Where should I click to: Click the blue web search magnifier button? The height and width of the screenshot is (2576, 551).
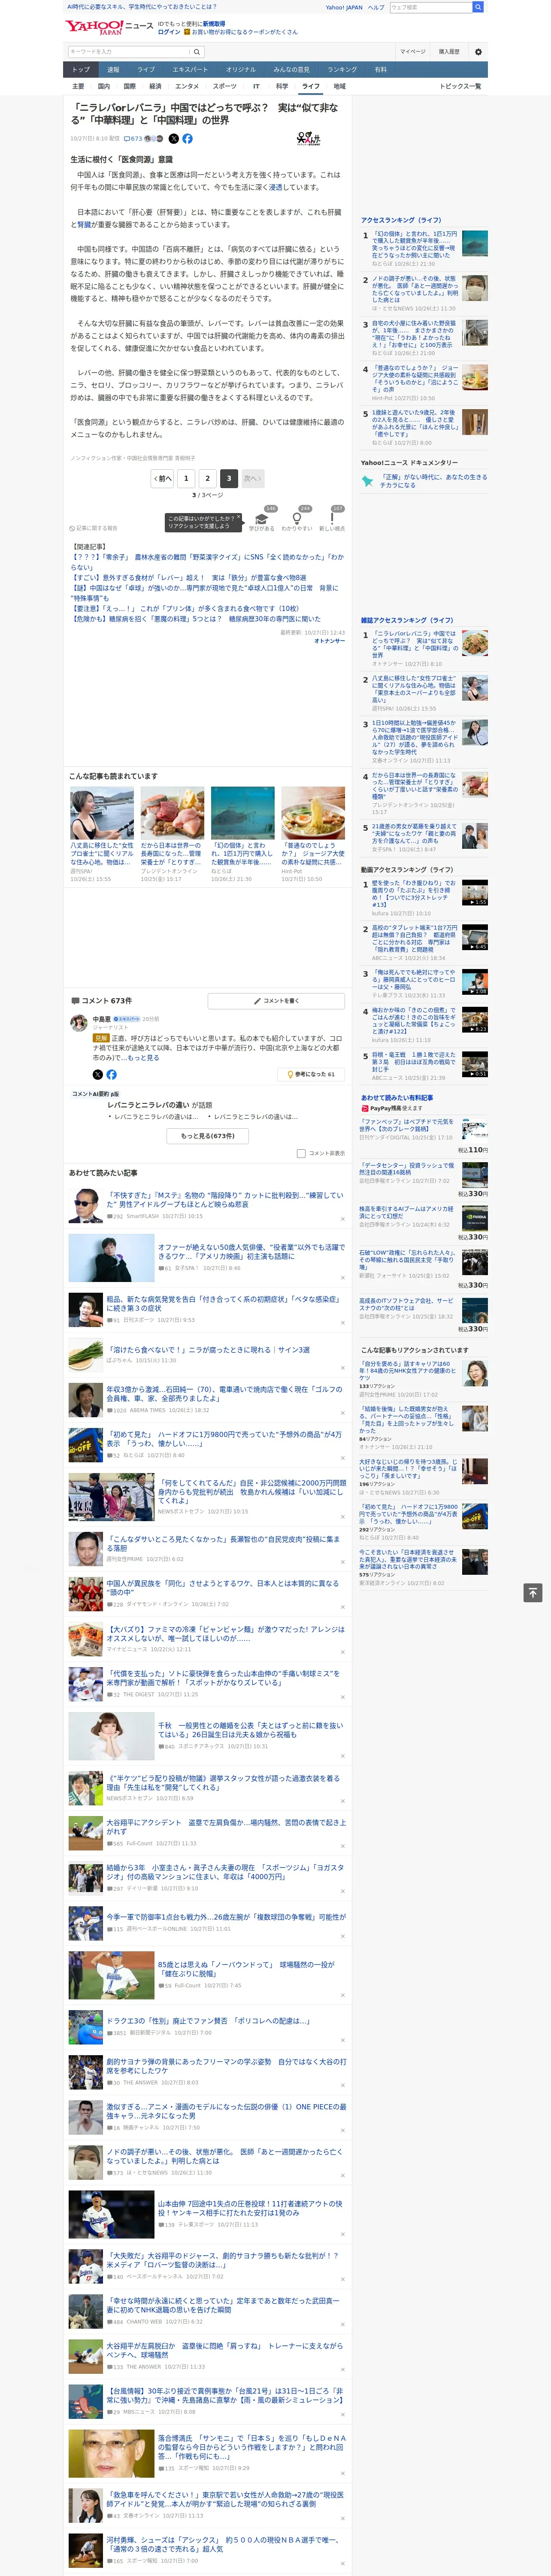(x=478, y=7)
